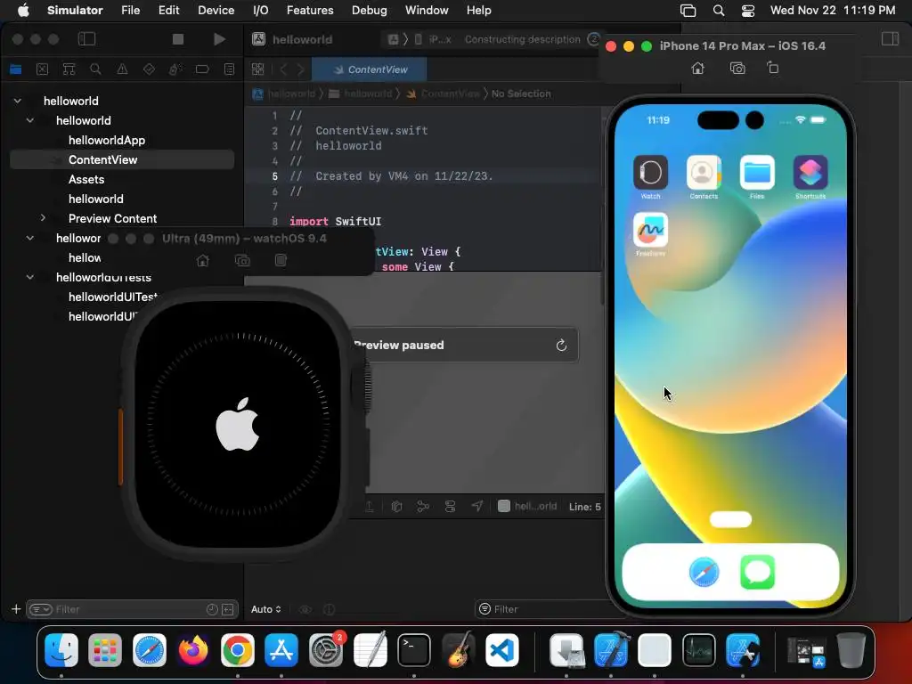
Task: Collapse the root helloworld project
Action: click(18, 101)
